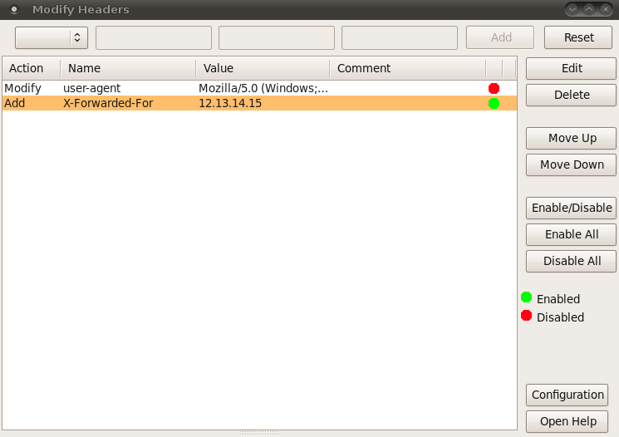
Task: Click the header value input field
Action: coord(277,37)
